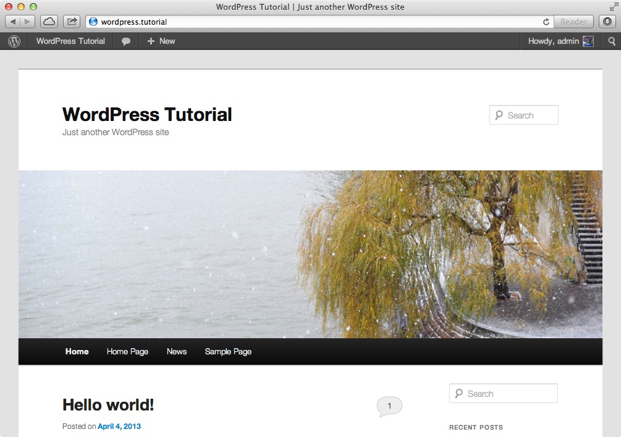Click the sidebar Search field
This screenshot has height=437, width=621.
504,394
